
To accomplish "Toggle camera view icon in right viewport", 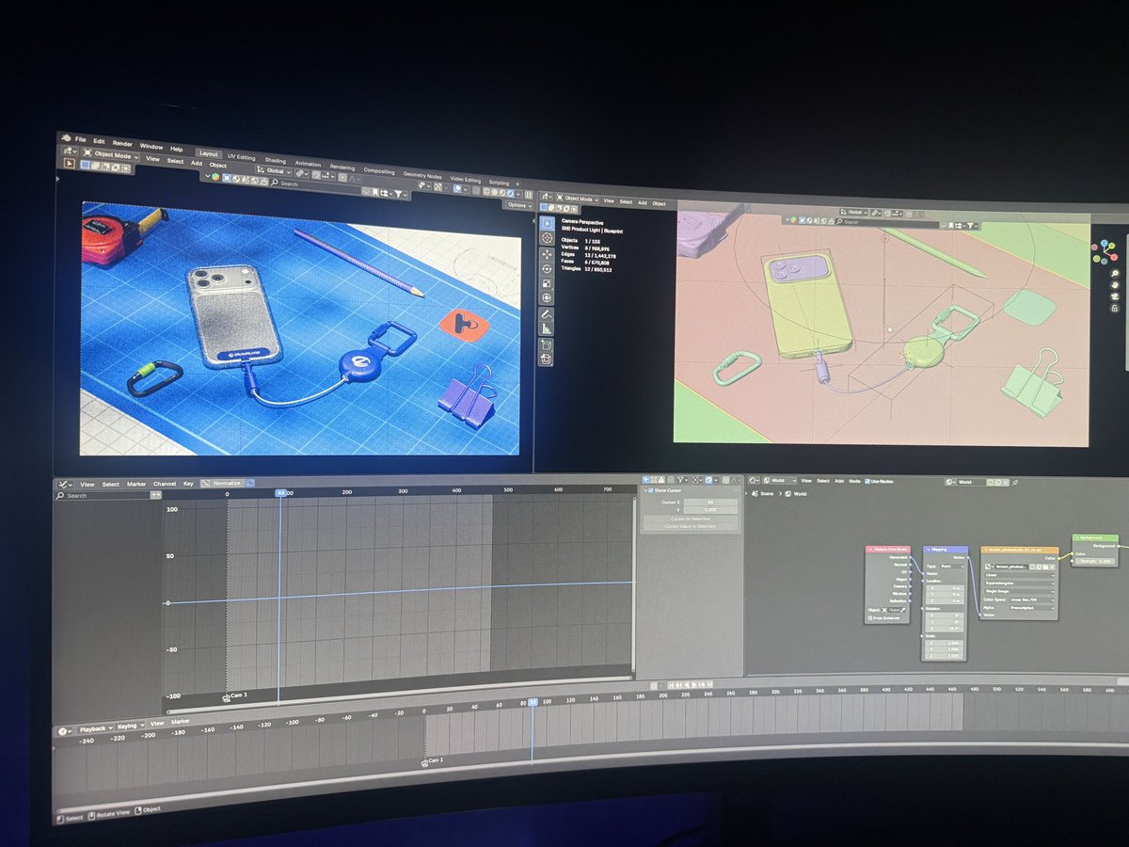I will [1114, 296].
